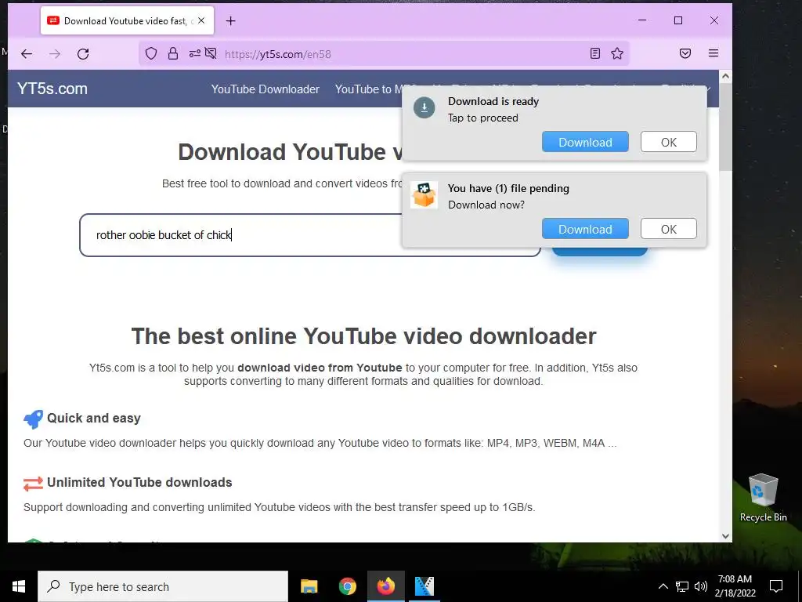Click Download in file pending popup
The width and height of the screenshot is (802, 602).
tap(585, 229)
